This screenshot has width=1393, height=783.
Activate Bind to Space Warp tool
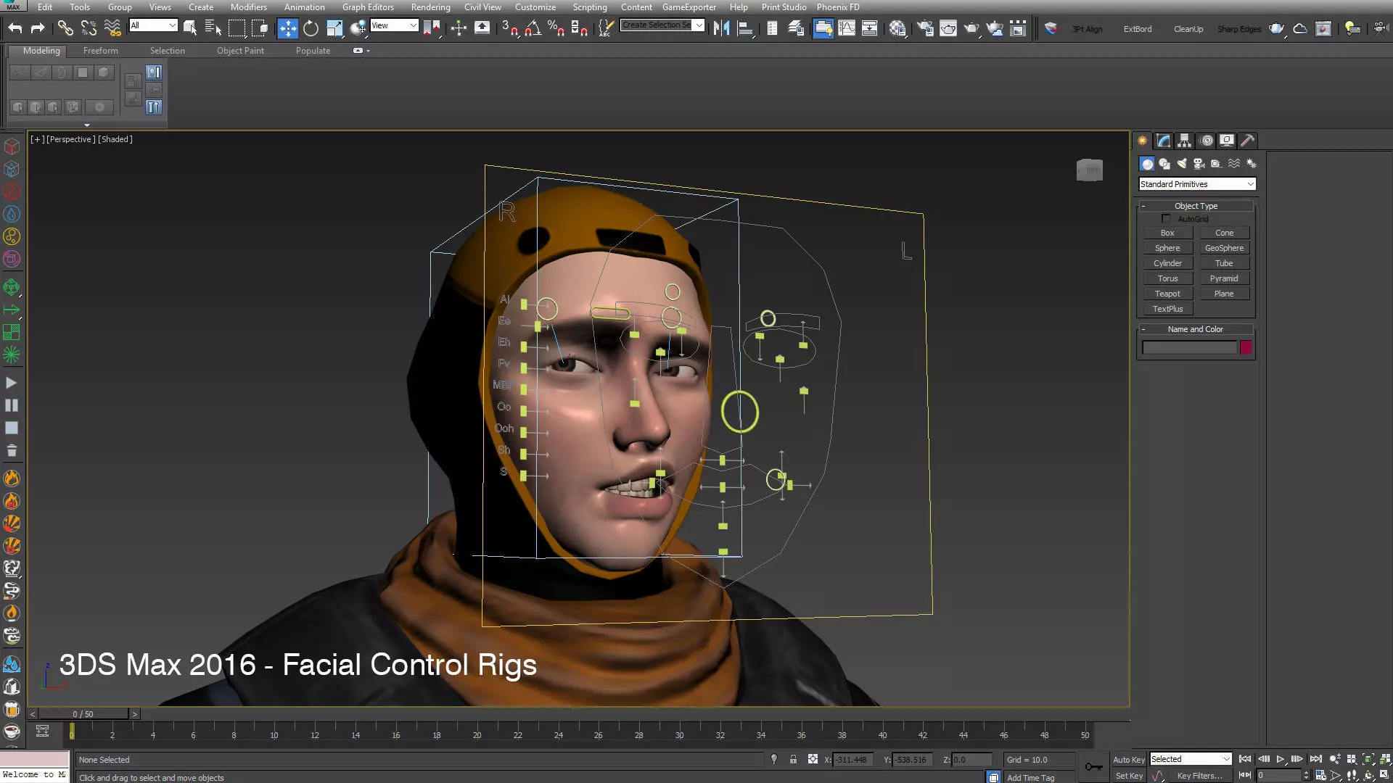point(112,28)
